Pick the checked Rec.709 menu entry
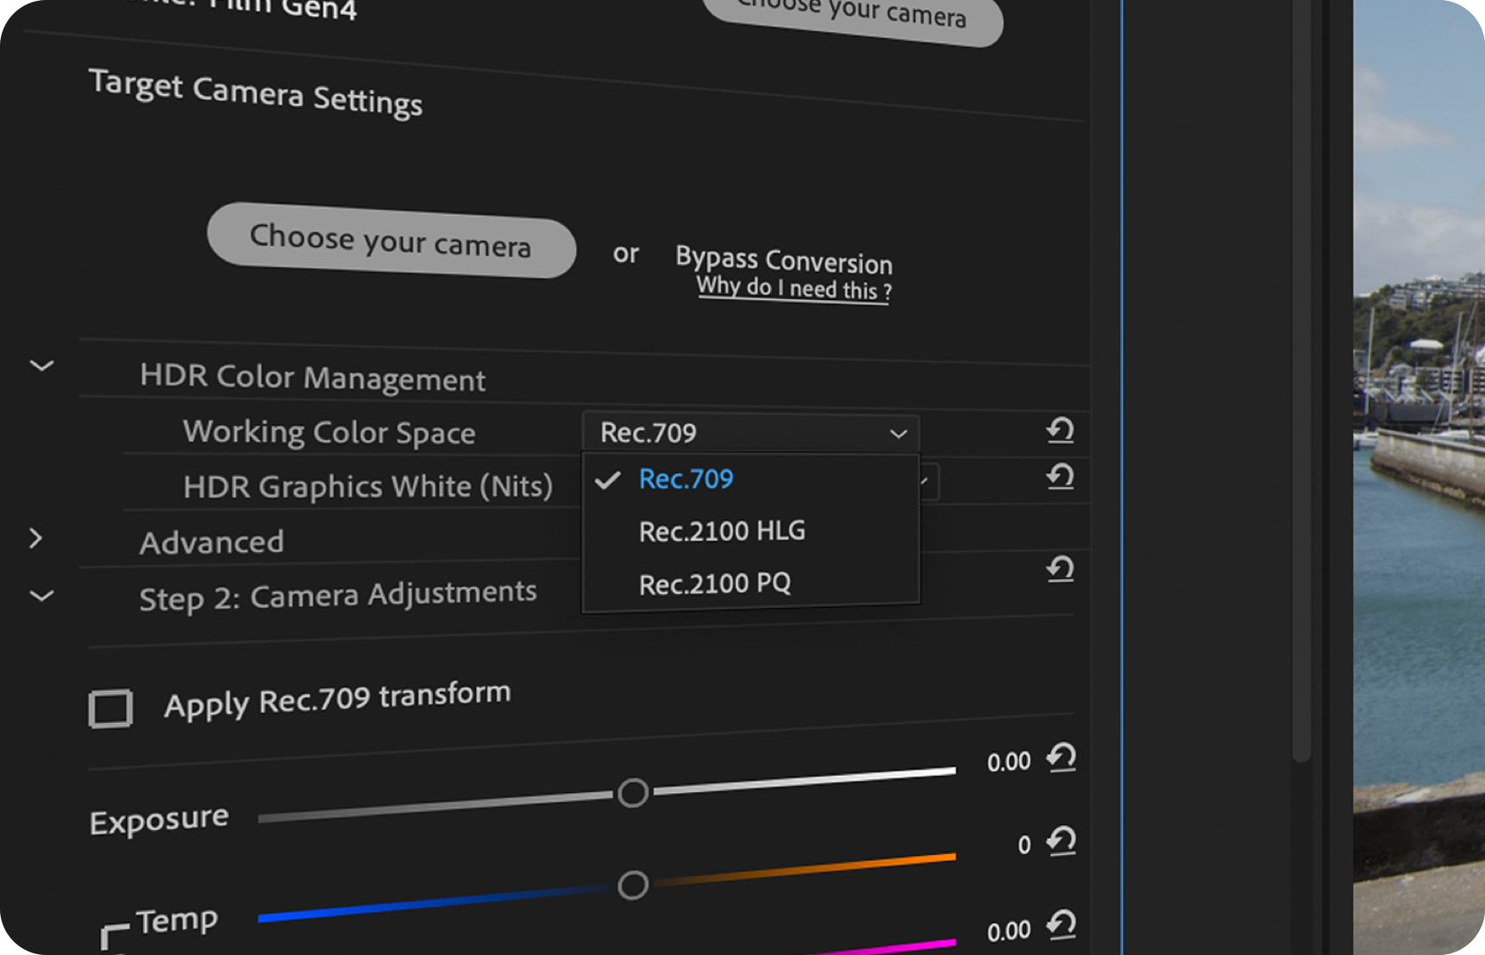Screen dimensions: 1485x955 [x=686, y=480]
